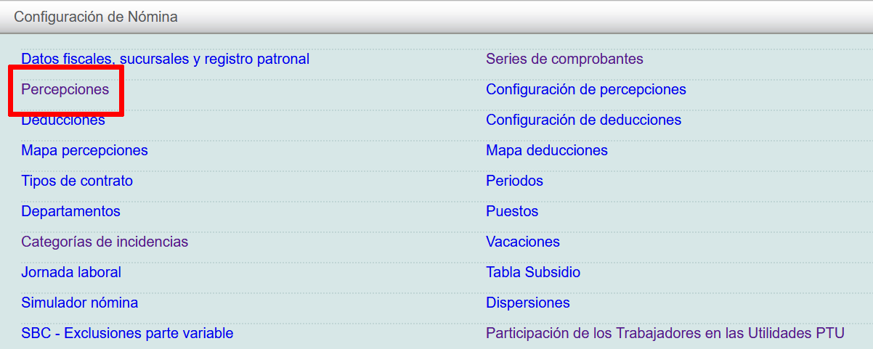Open the Deducciones page
This screenshot has height=349, width=873.
click(x=63, y=120)
